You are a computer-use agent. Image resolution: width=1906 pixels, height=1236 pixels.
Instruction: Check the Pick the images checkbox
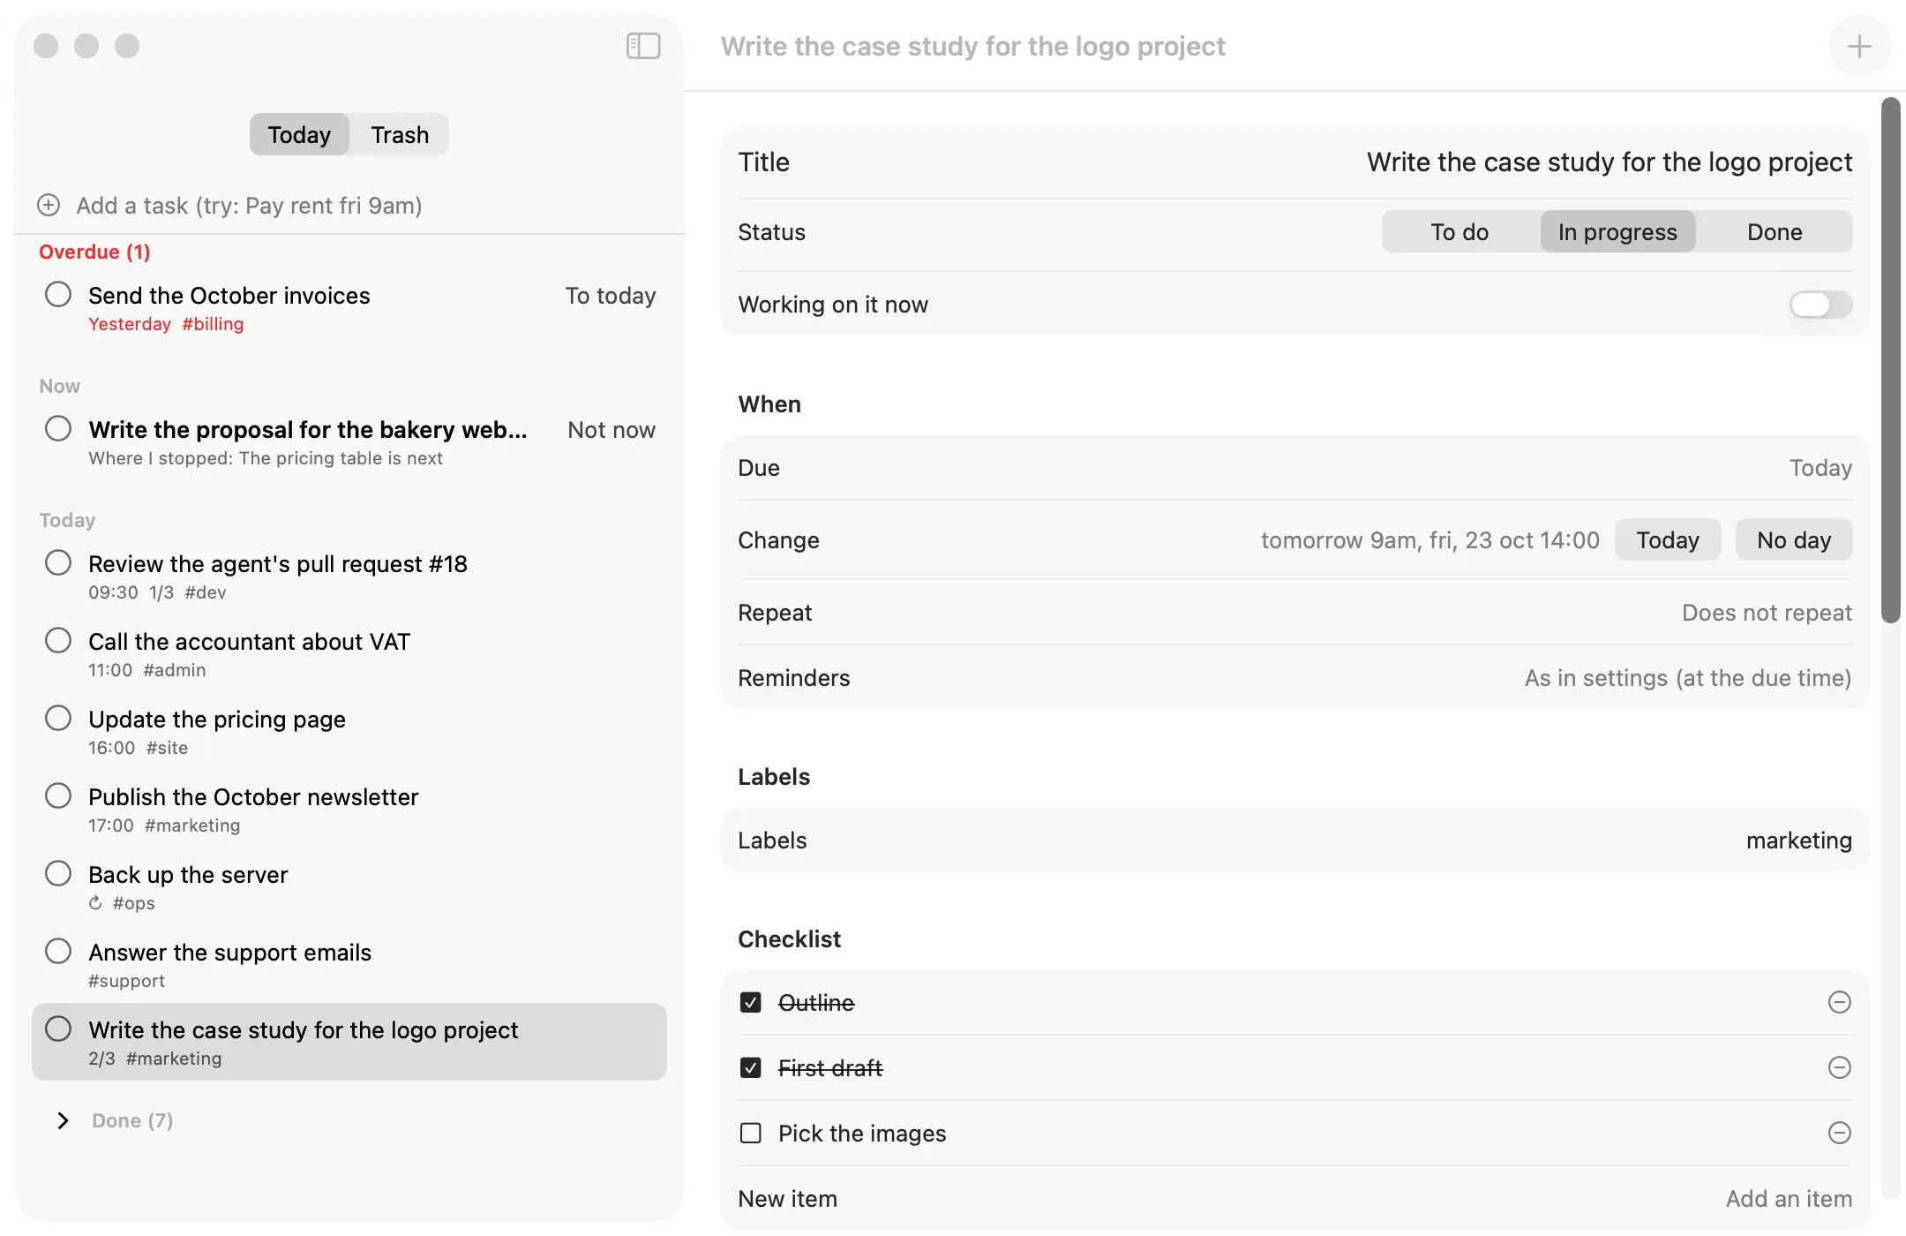tap(750, 1133)
